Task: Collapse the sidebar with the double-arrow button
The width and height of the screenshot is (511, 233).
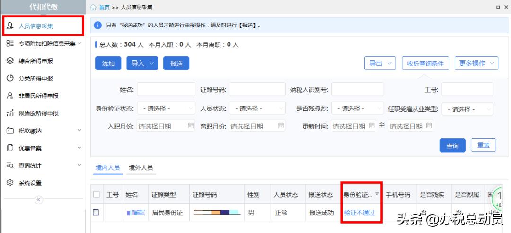Action: click(x=39, y=200)
